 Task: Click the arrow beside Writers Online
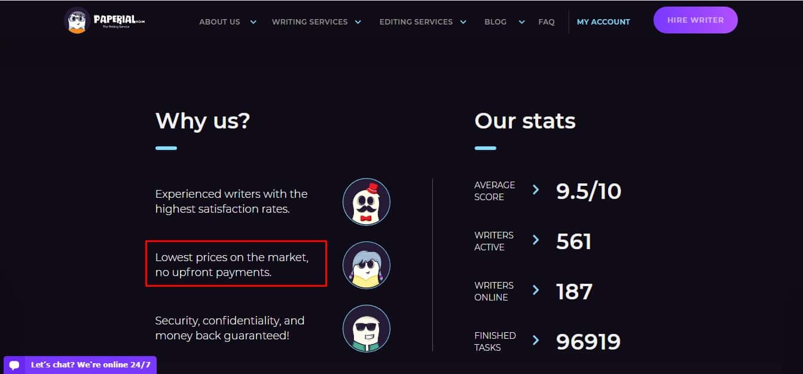tap(536, 290)
